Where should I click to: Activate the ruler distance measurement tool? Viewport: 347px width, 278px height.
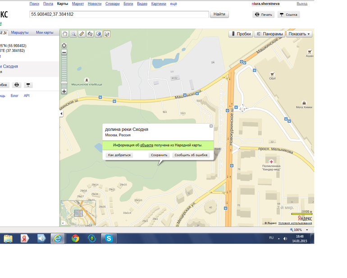point(82,34)
